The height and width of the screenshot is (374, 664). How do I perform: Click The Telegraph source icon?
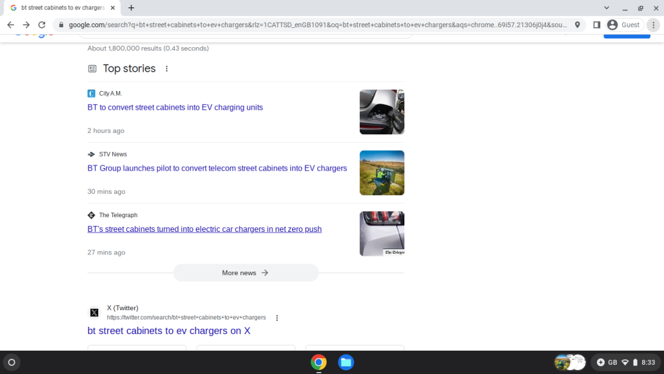[x=92, y=215]
